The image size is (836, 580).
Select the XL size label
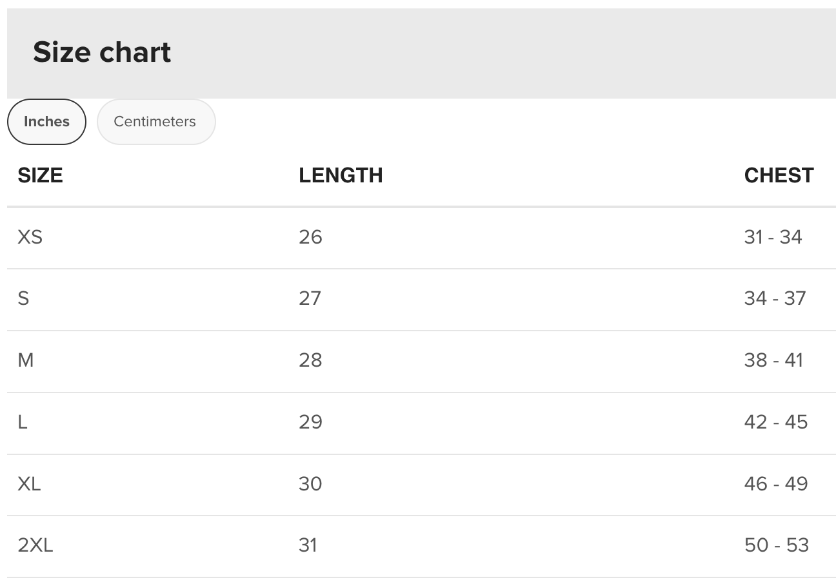click(x=29, y=484)
